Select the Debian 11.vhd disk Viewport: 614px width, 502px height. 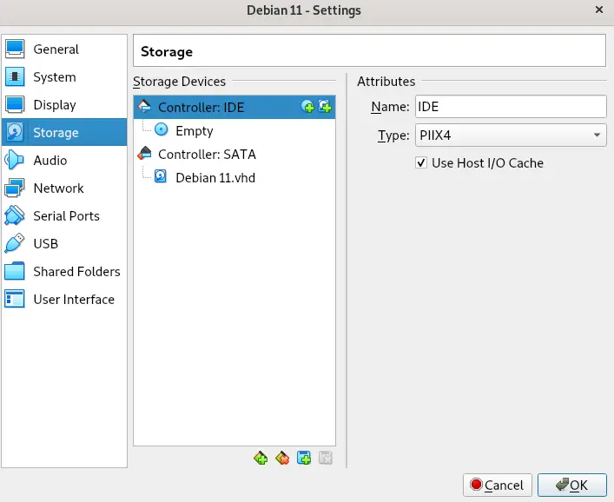[x=234, y=177]
